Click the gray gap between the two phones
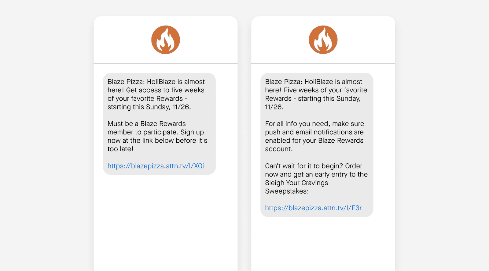The height and width of the screenshot is (271, 489). point(244,143)
